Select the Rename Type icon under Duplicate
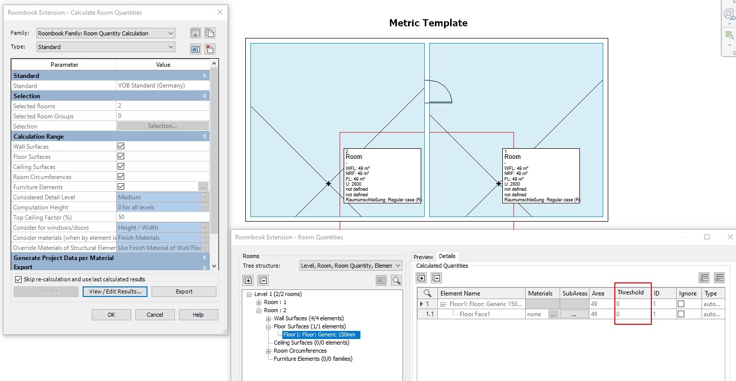The image size is (736, 381). 195,49
